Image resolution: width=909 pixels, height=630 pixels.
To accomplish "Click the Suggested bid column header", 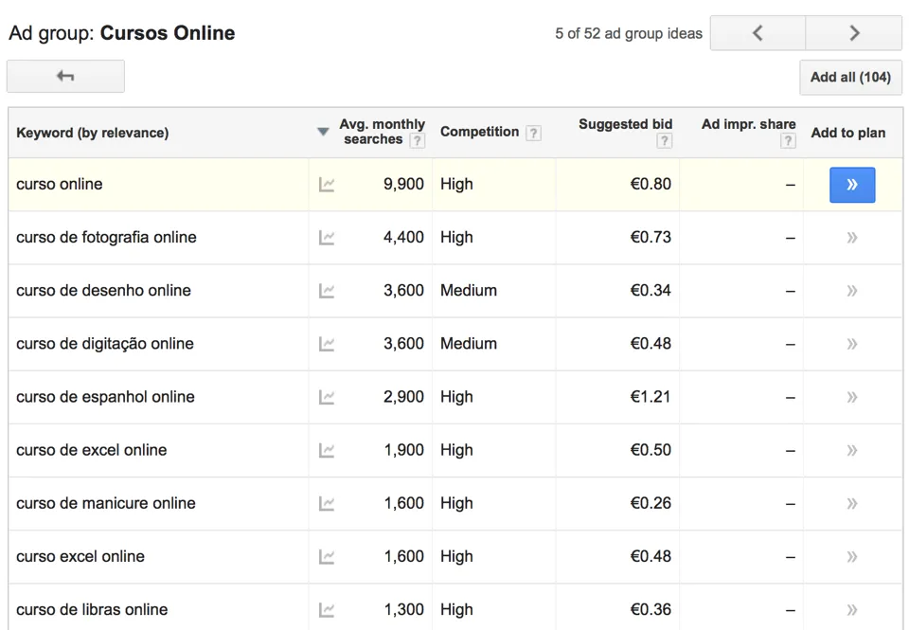I will [x=626, y=124].
